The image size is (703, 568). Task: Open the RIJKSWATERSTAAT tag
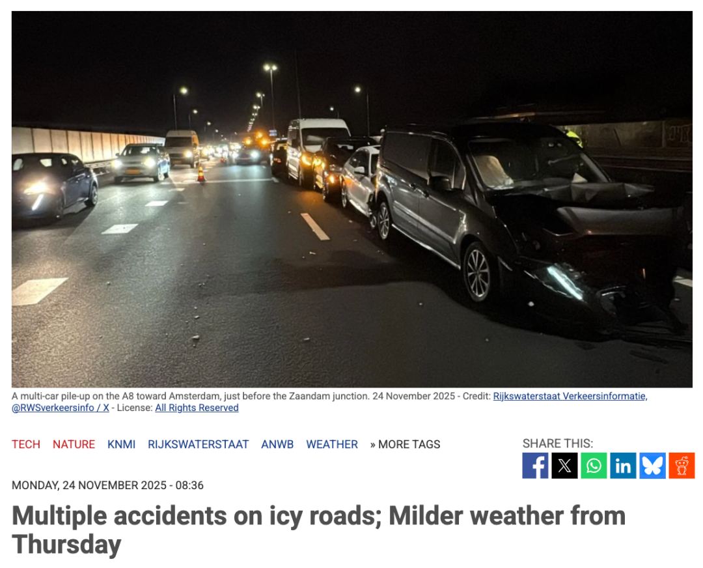click(198, 444)
